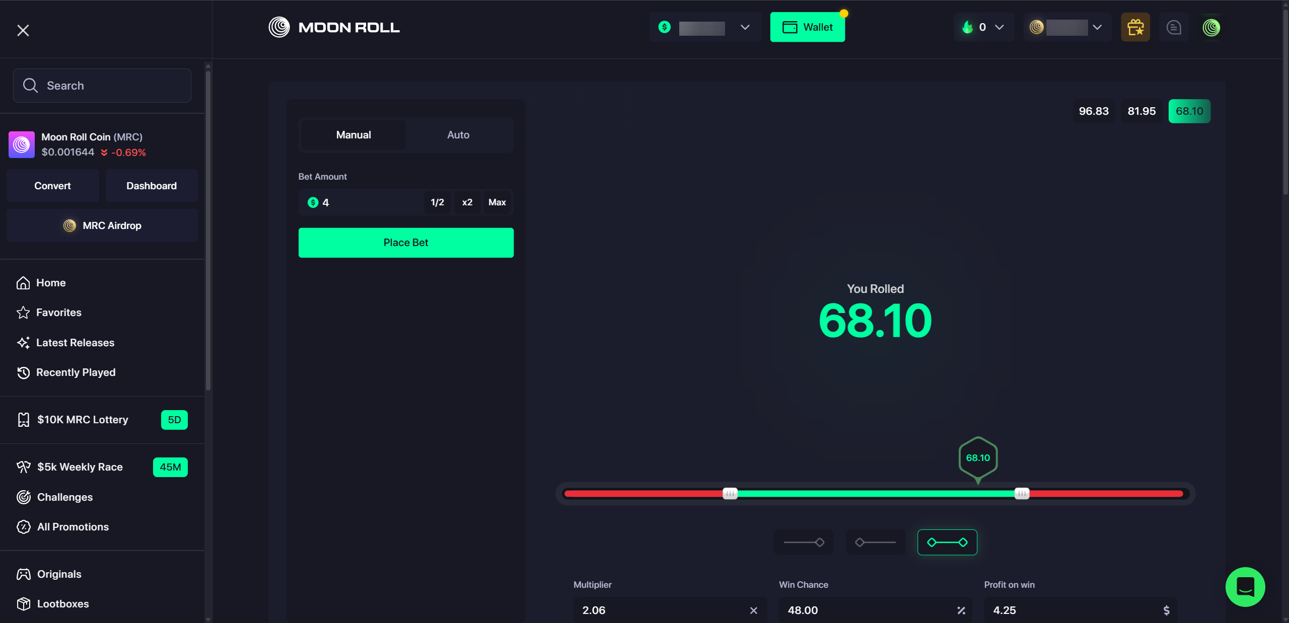Expand the MRC coin balance dropdown

(1097, 27)
